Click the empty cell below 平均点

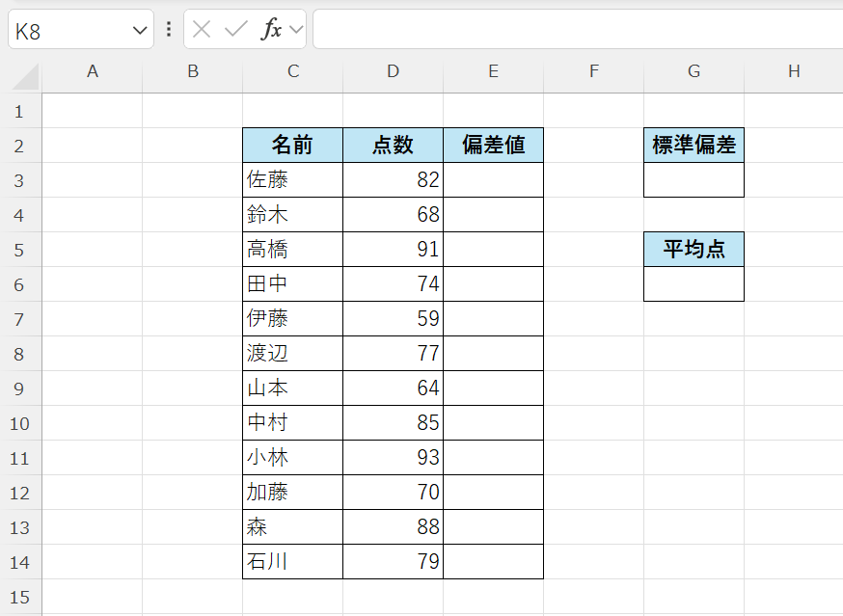(693, 284)
